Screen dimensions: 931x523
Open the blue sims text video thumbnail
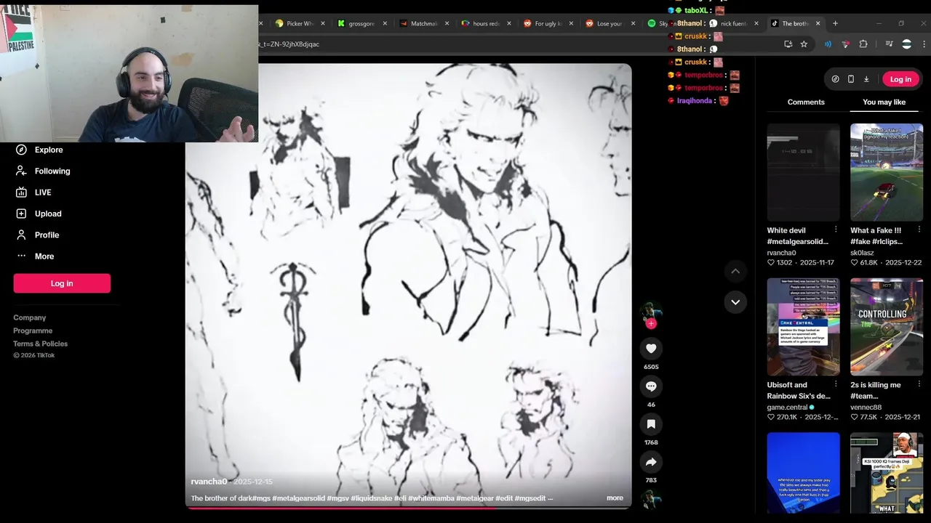(x=803, y=473)
